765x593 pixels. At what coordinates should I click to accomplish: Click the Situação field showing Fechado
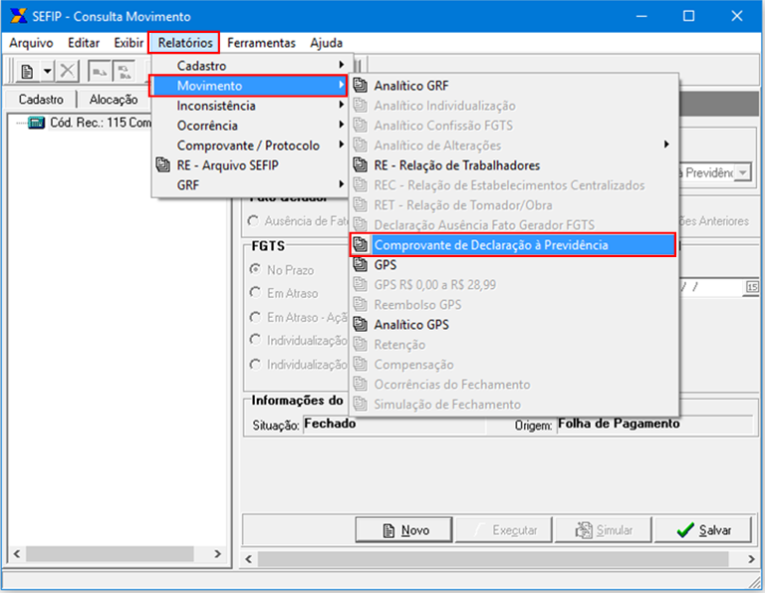(x=394, y=424)
